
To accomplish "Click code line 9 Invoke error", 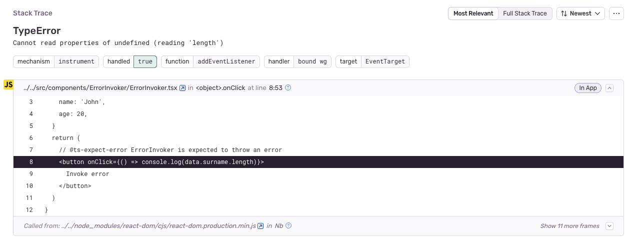I will click(x=87, y=174).
